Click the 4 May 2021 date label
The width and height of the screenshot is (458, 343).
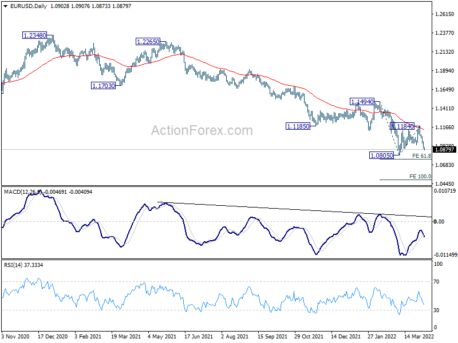point(162,337)
